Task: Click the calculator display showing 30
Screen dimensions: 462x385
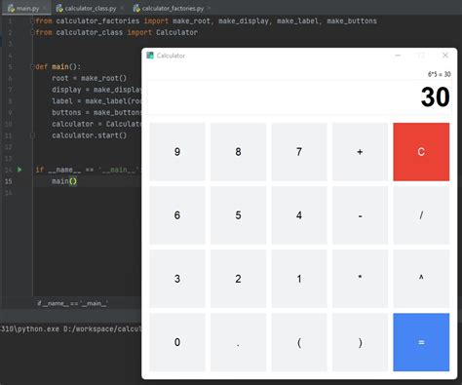Action: [x=299, y=97]
